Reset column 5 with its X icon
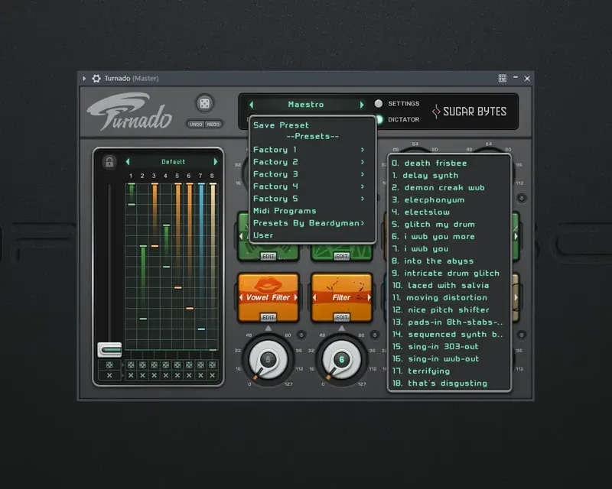This screenshot has height=489, width=612. pos(177,375)
